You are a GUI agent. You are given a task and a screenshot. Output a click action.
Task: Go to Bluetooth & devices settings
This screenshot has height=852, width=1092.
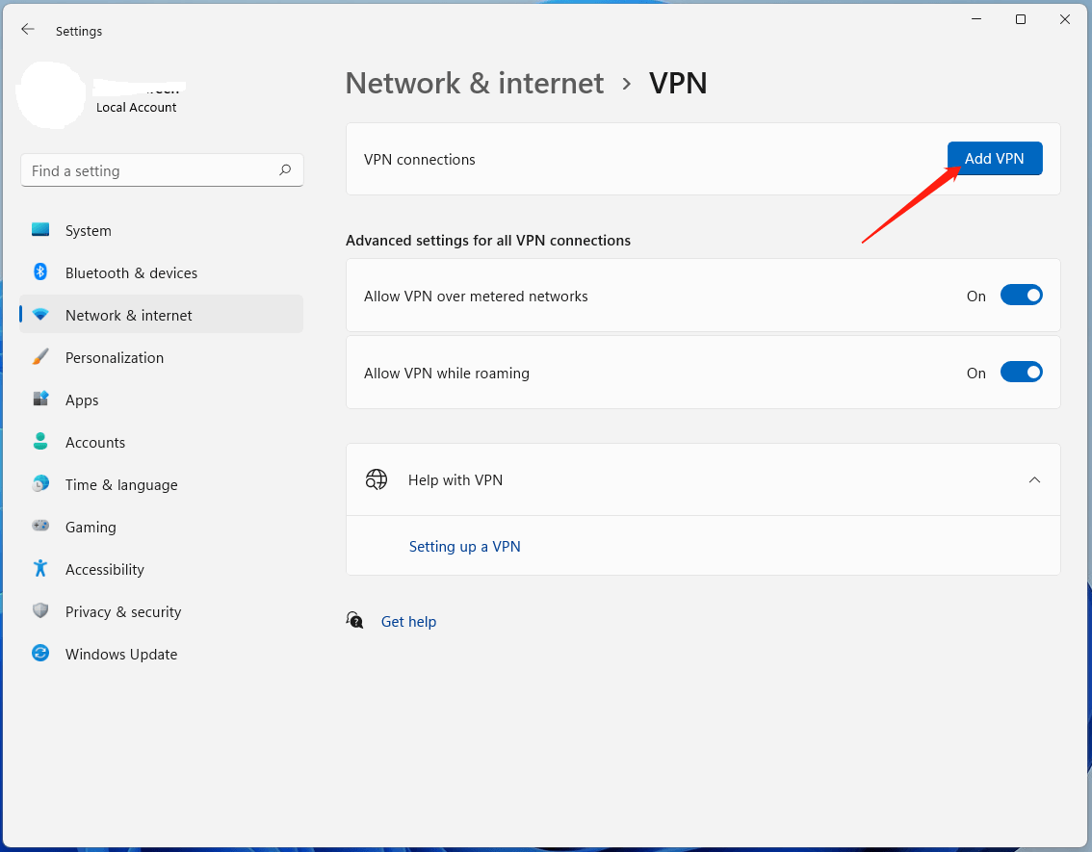[x=162, y=272]
